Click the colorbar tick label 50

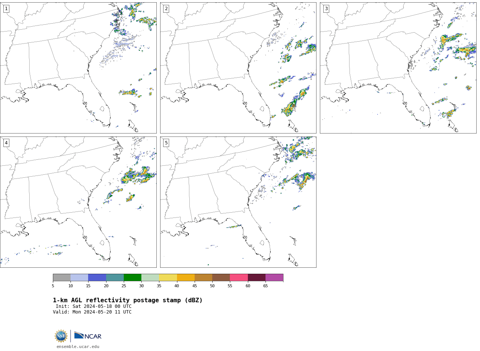pyautogui.click(x=212, y=286)
